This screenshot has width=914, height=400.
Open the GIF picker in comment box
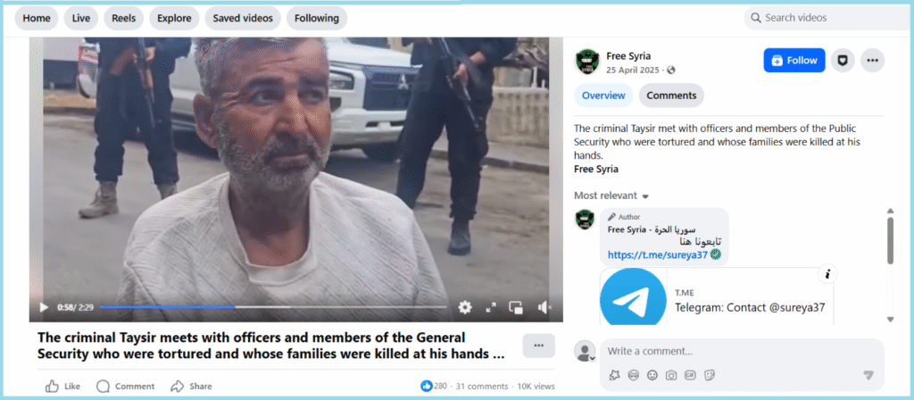point(690,375)
